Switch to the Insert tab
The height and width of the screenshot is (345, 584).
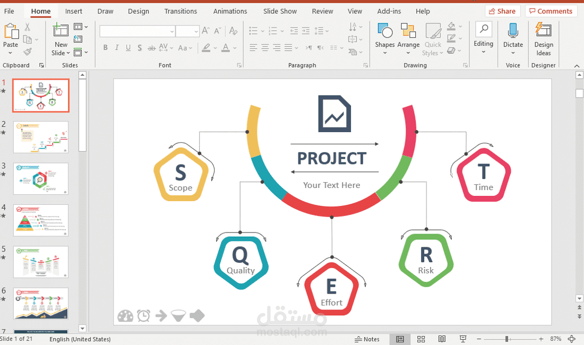point(73,11)
